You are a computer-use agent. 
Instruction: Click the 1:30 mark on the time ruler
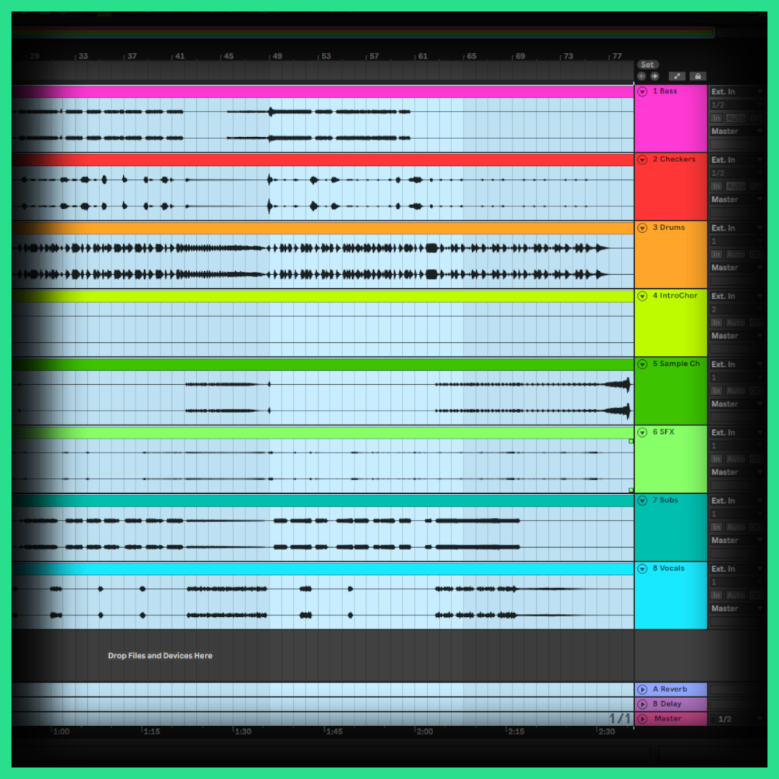click(x=242, y=731)
